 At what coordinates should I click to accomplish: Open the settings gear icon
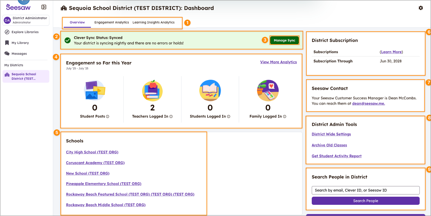coord(421,8)
